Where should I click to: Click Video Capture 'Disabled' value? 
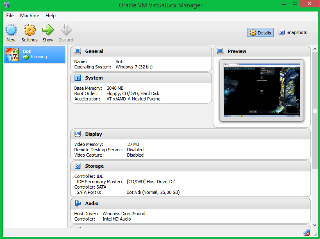[135, 155]
